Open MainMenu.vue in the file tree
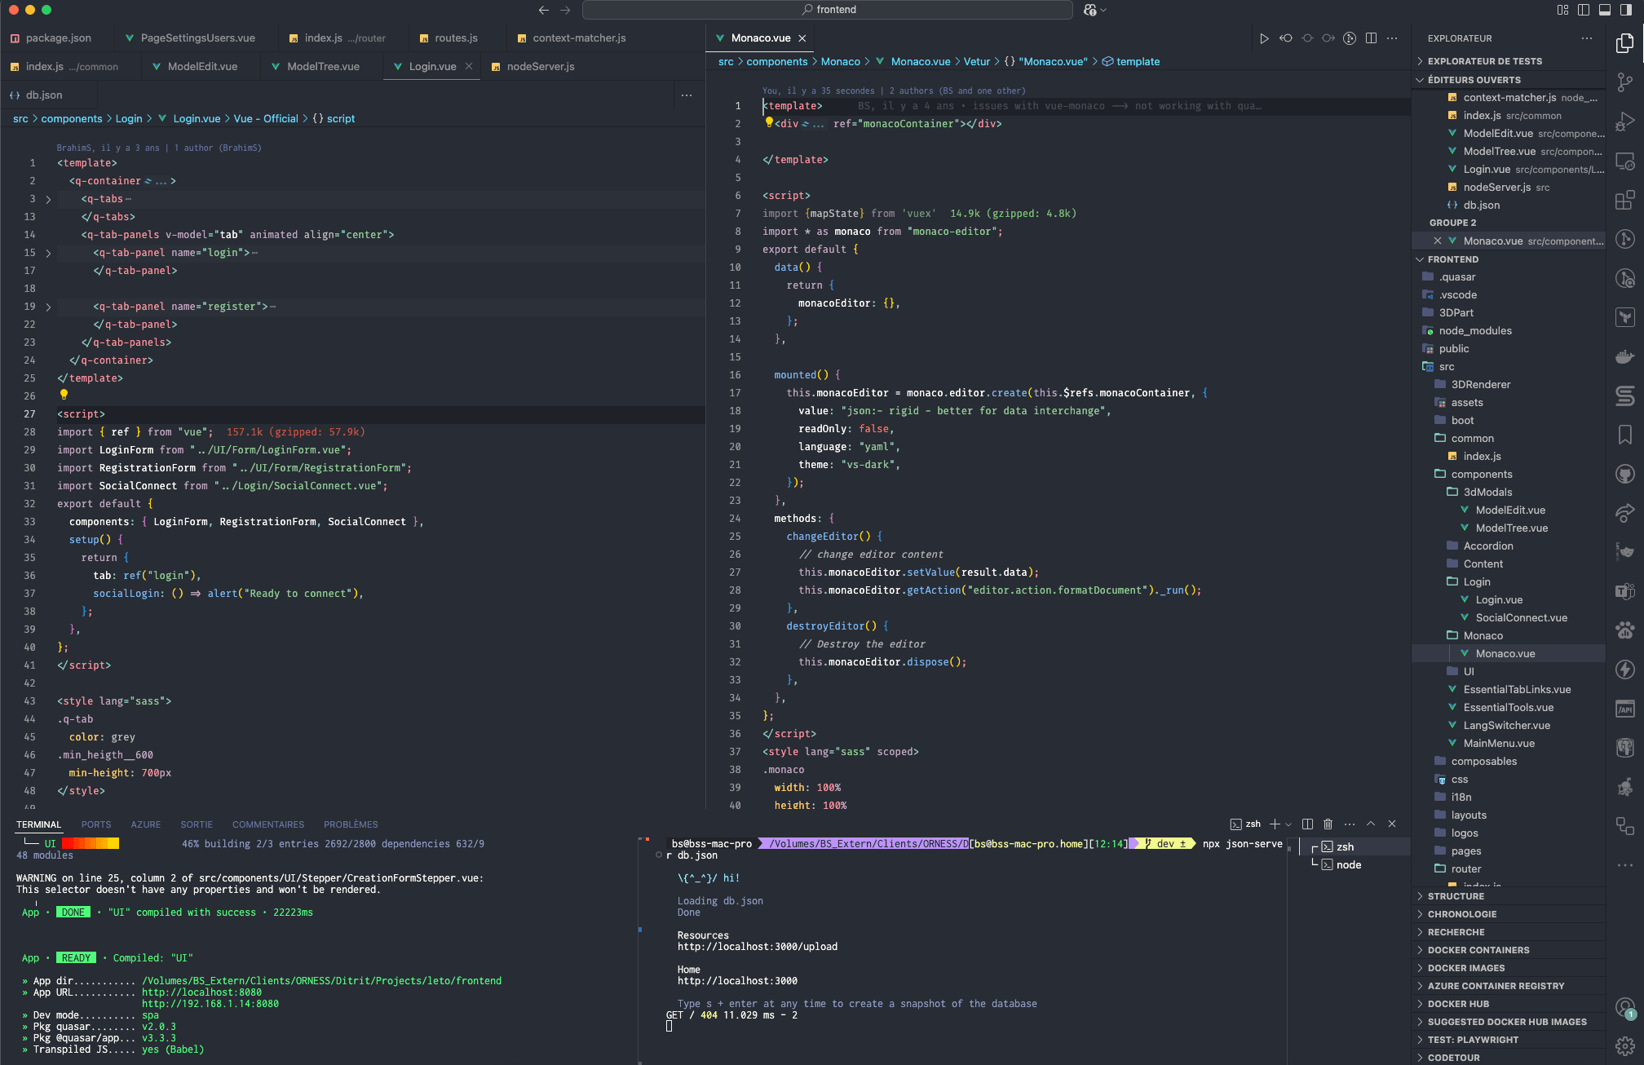Screen dimensions: 1644x1065 click(x=1499, y=744)
